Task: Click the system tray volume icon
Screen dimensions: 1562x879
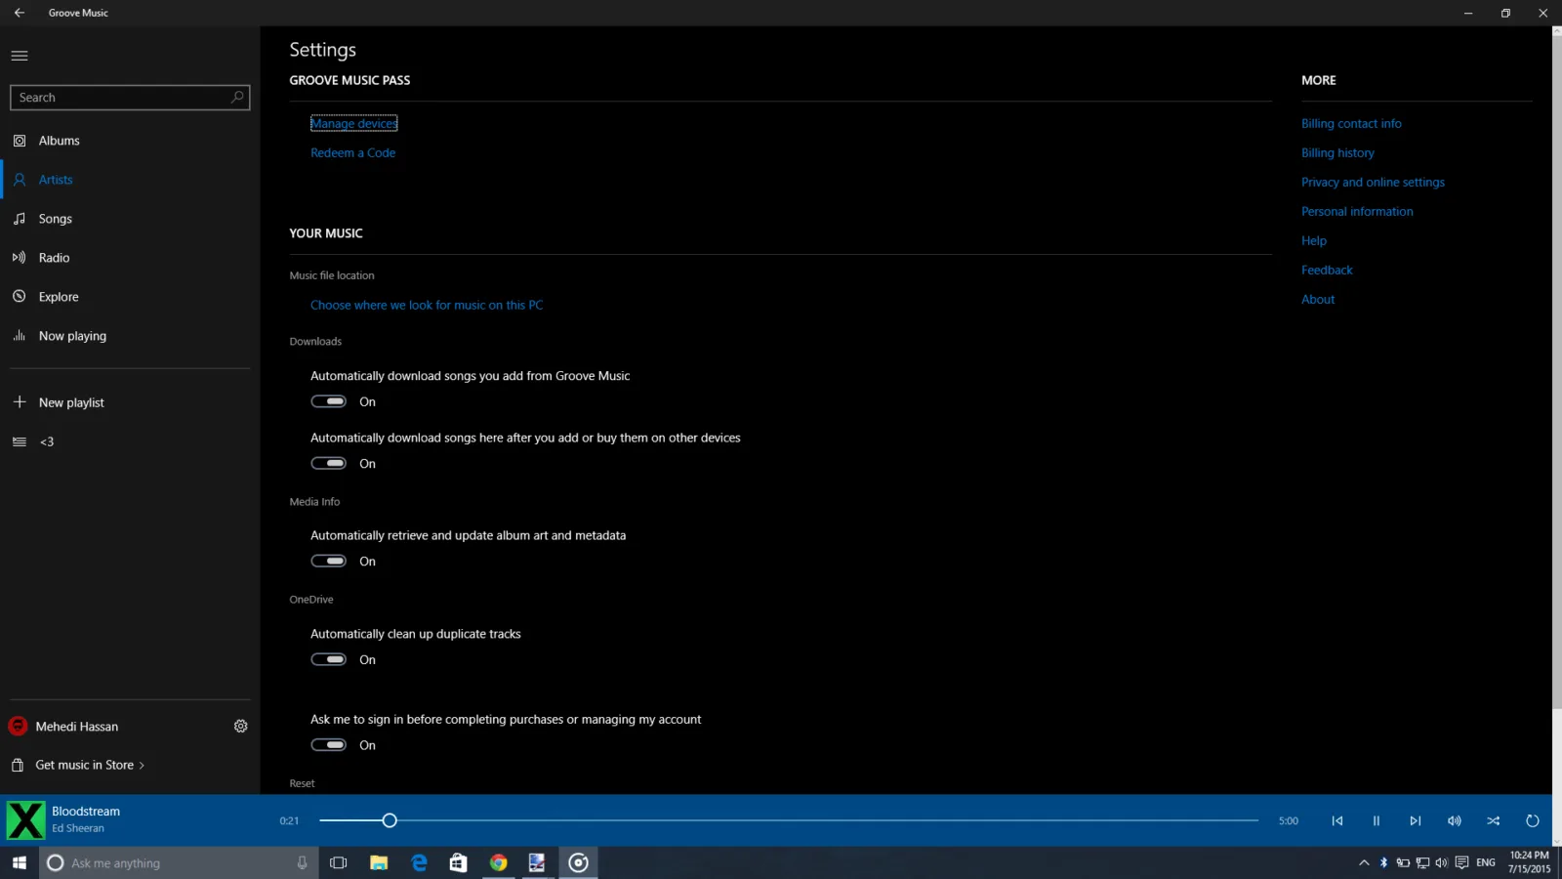Action: point(1442,862)
